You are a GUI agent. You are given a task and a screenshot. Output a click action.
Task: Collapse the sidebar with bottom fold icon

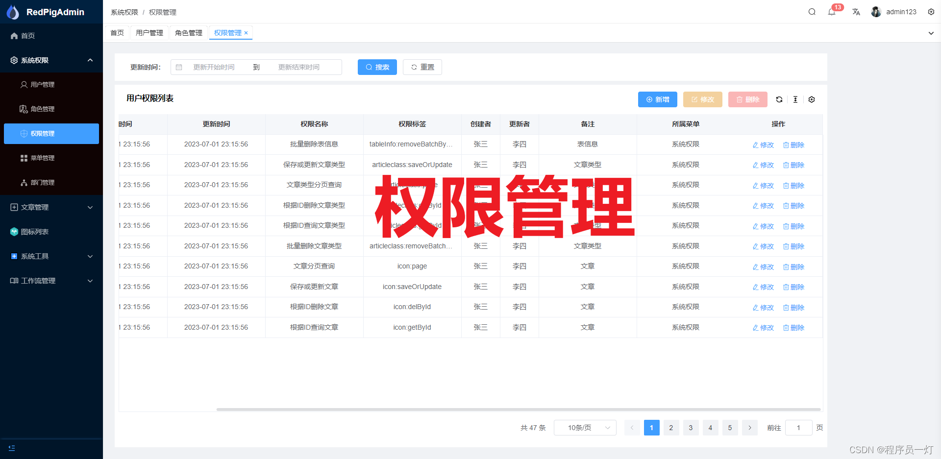pos(12,448)
